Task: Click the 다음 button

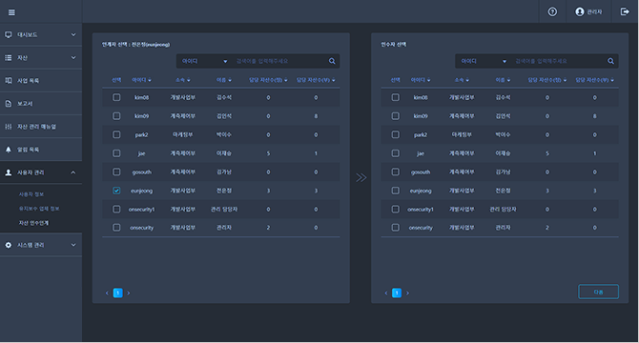Action: tap(598, 292)
